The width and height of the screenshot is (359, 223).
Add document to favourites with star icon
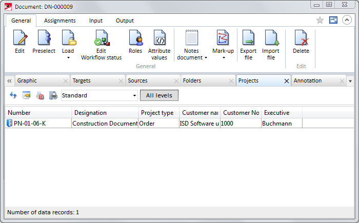(320, 21)
